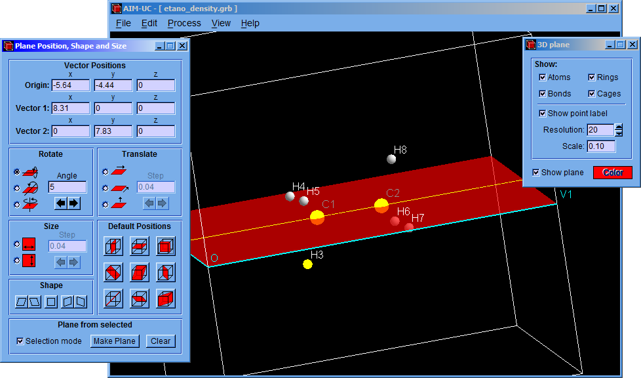
Task: Click the rotate right arrow under Angle
Action: point(73,203)
